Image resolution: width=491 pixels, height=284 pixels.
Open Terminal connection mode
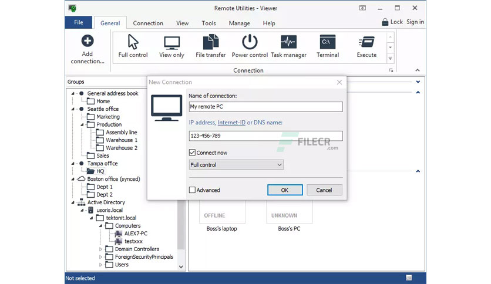pos(328,42)
